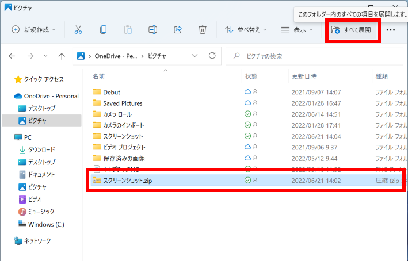Click ピクチャ segment in address bar
The height and width of the screenshot is (261, 408).
(x=157, y=56)
